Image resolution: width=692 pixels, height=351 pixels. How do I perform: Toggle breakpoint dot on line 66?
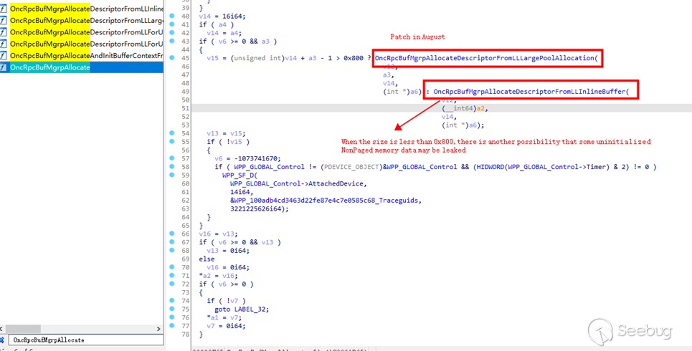coord(171,234)
